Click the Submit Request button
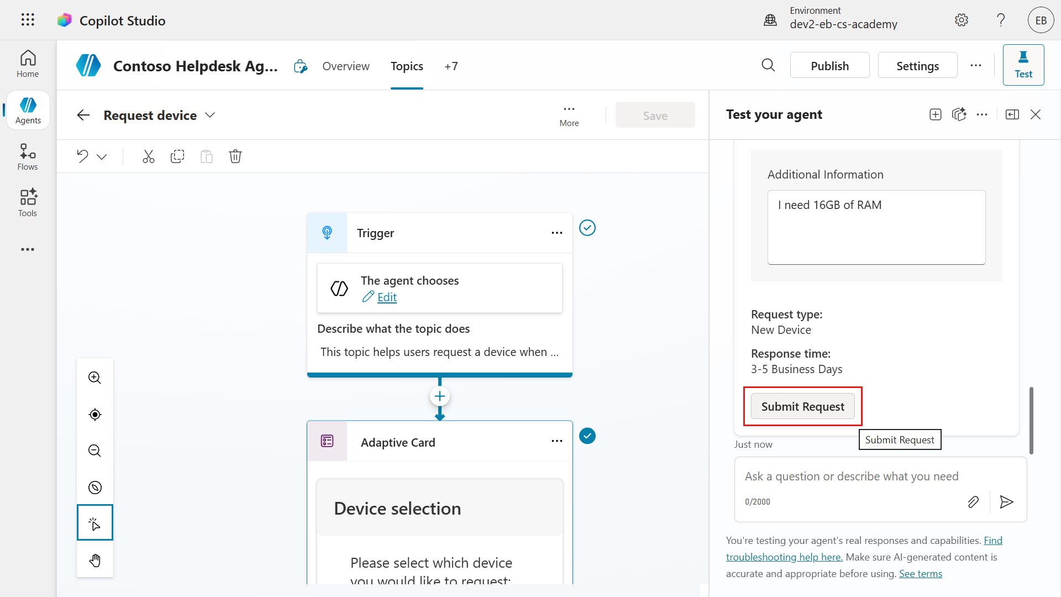Screen dimensions: 1061x597 click(802, 406)
